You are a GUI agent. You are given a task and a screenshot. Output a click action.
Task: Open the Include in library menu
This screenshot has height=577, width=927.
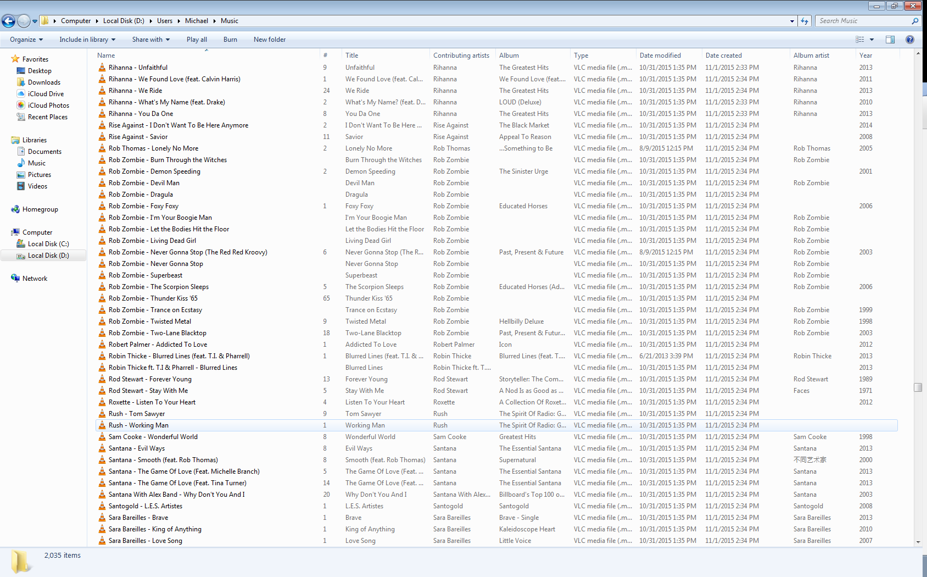87,40
